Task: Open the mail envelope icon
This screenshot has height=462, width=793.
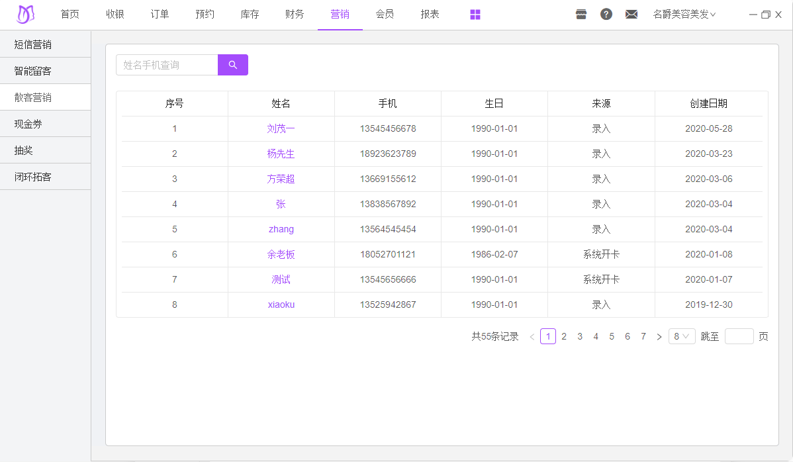Action: [x=631, y=15]
